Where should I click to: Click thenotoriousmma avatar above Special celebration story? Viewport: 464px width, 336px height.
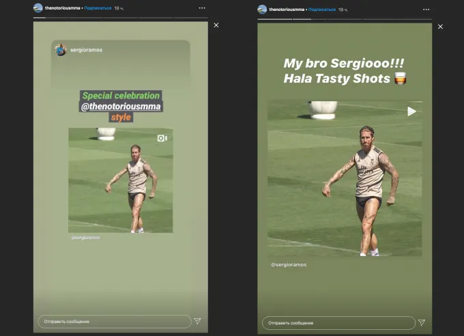[x=38, y=8]
